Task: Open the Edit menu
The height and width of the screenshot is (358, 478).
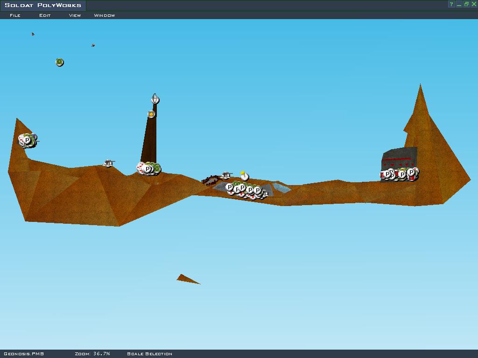Action: [x=45, y=15]
